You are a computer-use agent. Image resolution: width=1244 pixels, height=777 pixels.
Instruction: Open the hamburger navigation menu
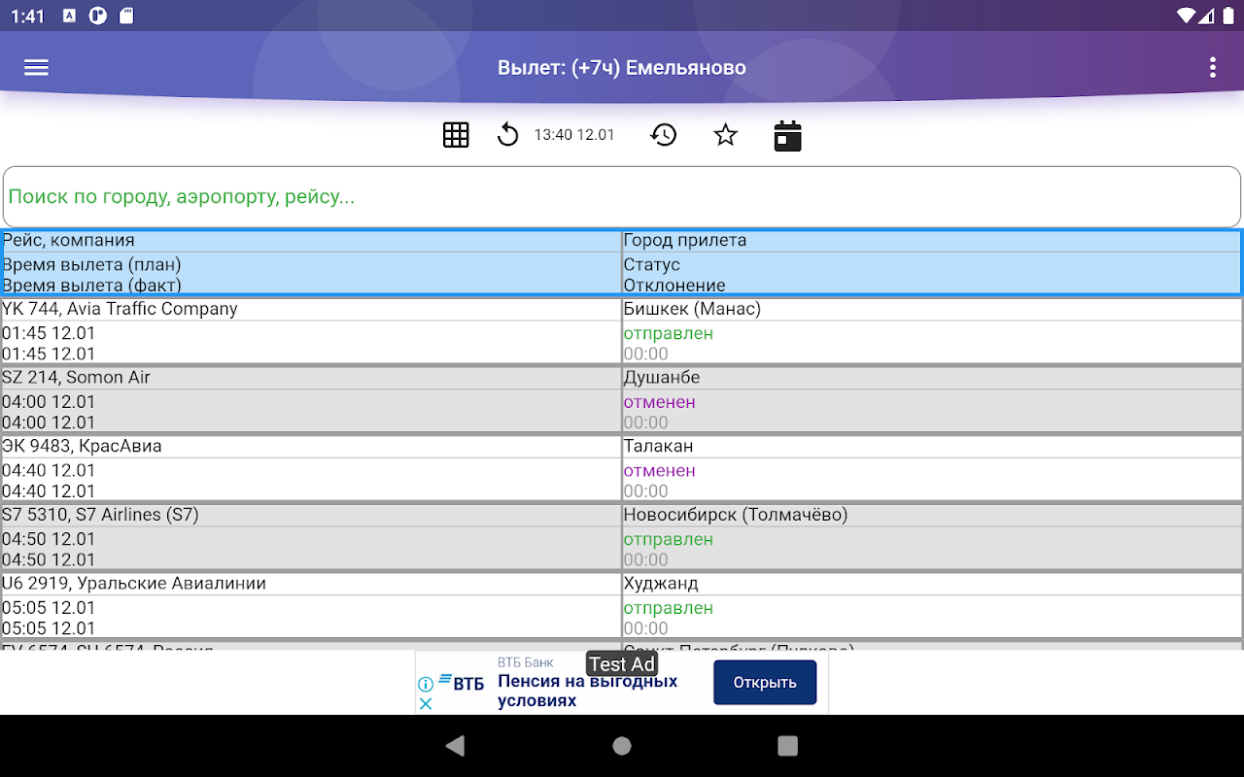(x=36, y=67)
